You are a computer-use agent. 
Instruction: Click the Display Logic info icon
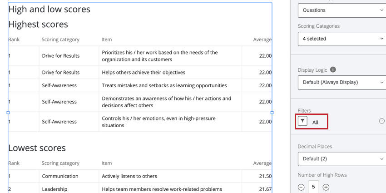click(x=333, y=70)
